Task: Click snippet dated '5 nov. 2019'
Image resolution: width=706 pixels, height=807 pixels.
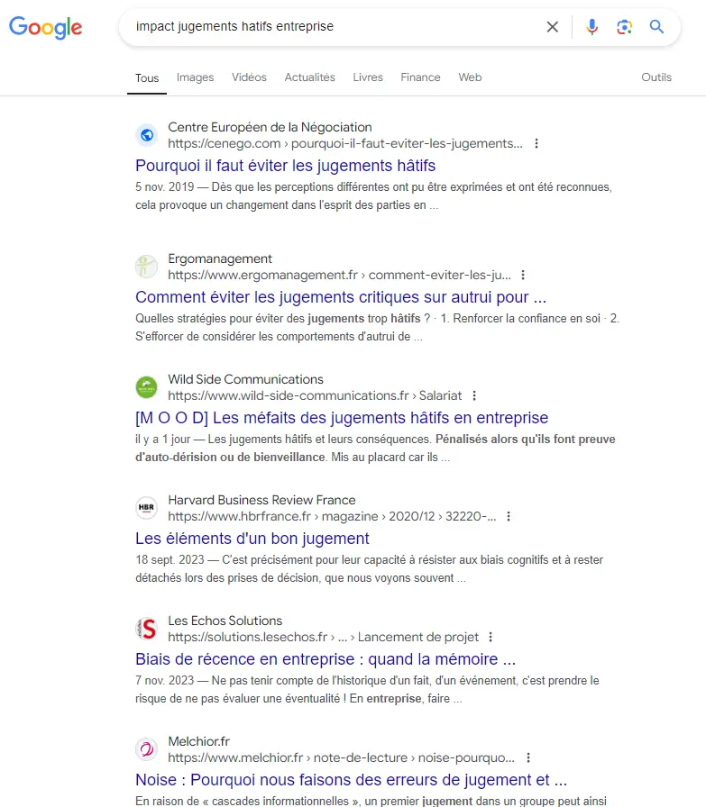Action: pos(373,196)
